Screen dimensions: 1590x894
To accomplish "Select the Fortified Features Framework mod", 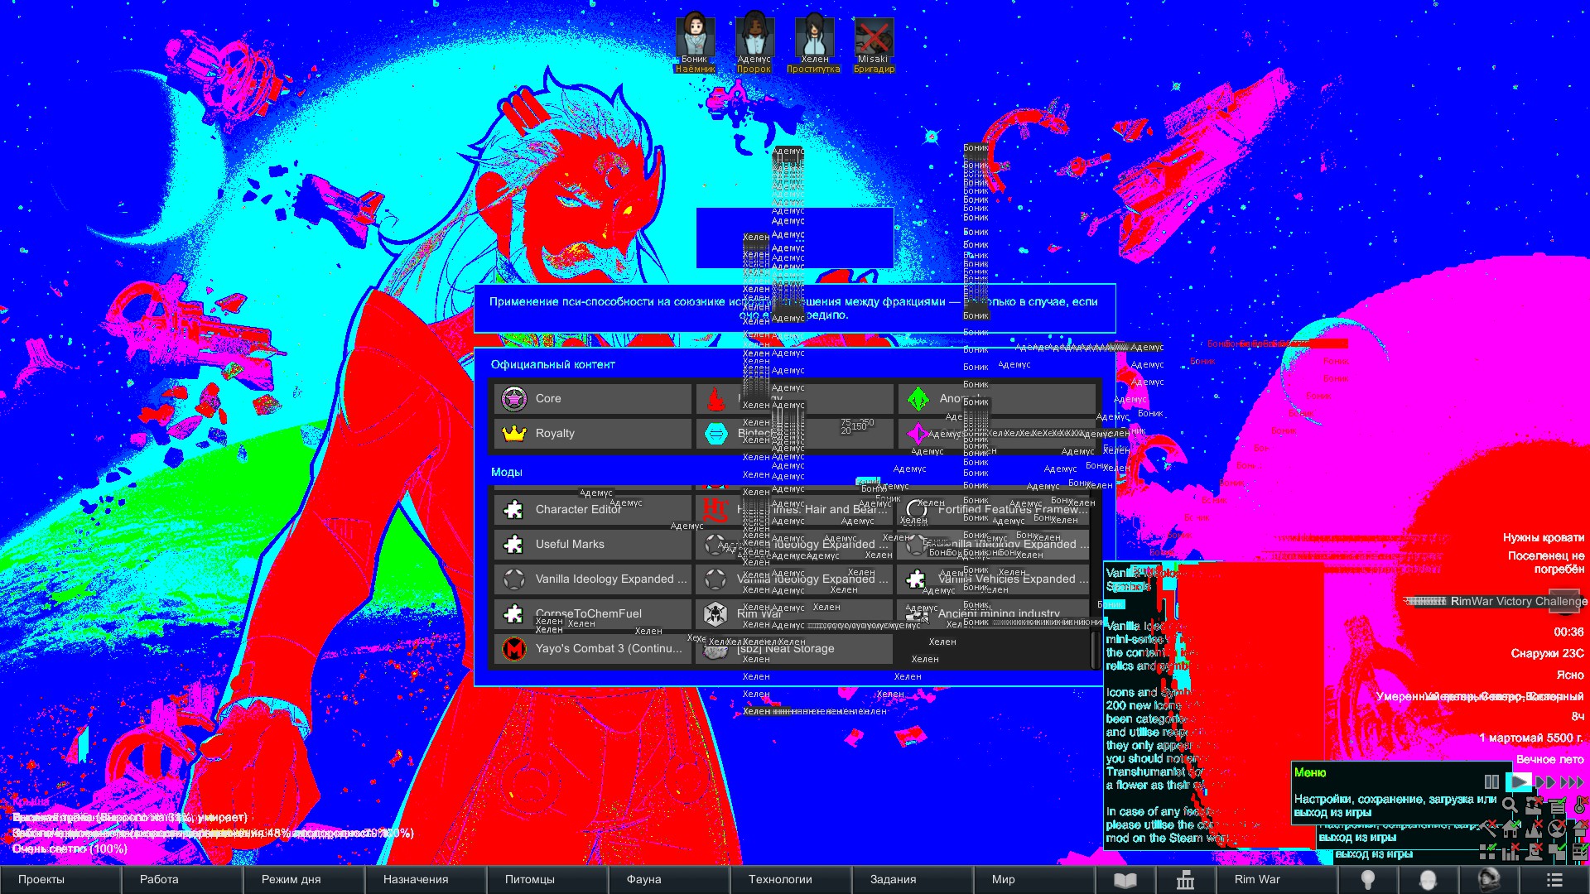I will pyautogui.click(x=995, y=510).
